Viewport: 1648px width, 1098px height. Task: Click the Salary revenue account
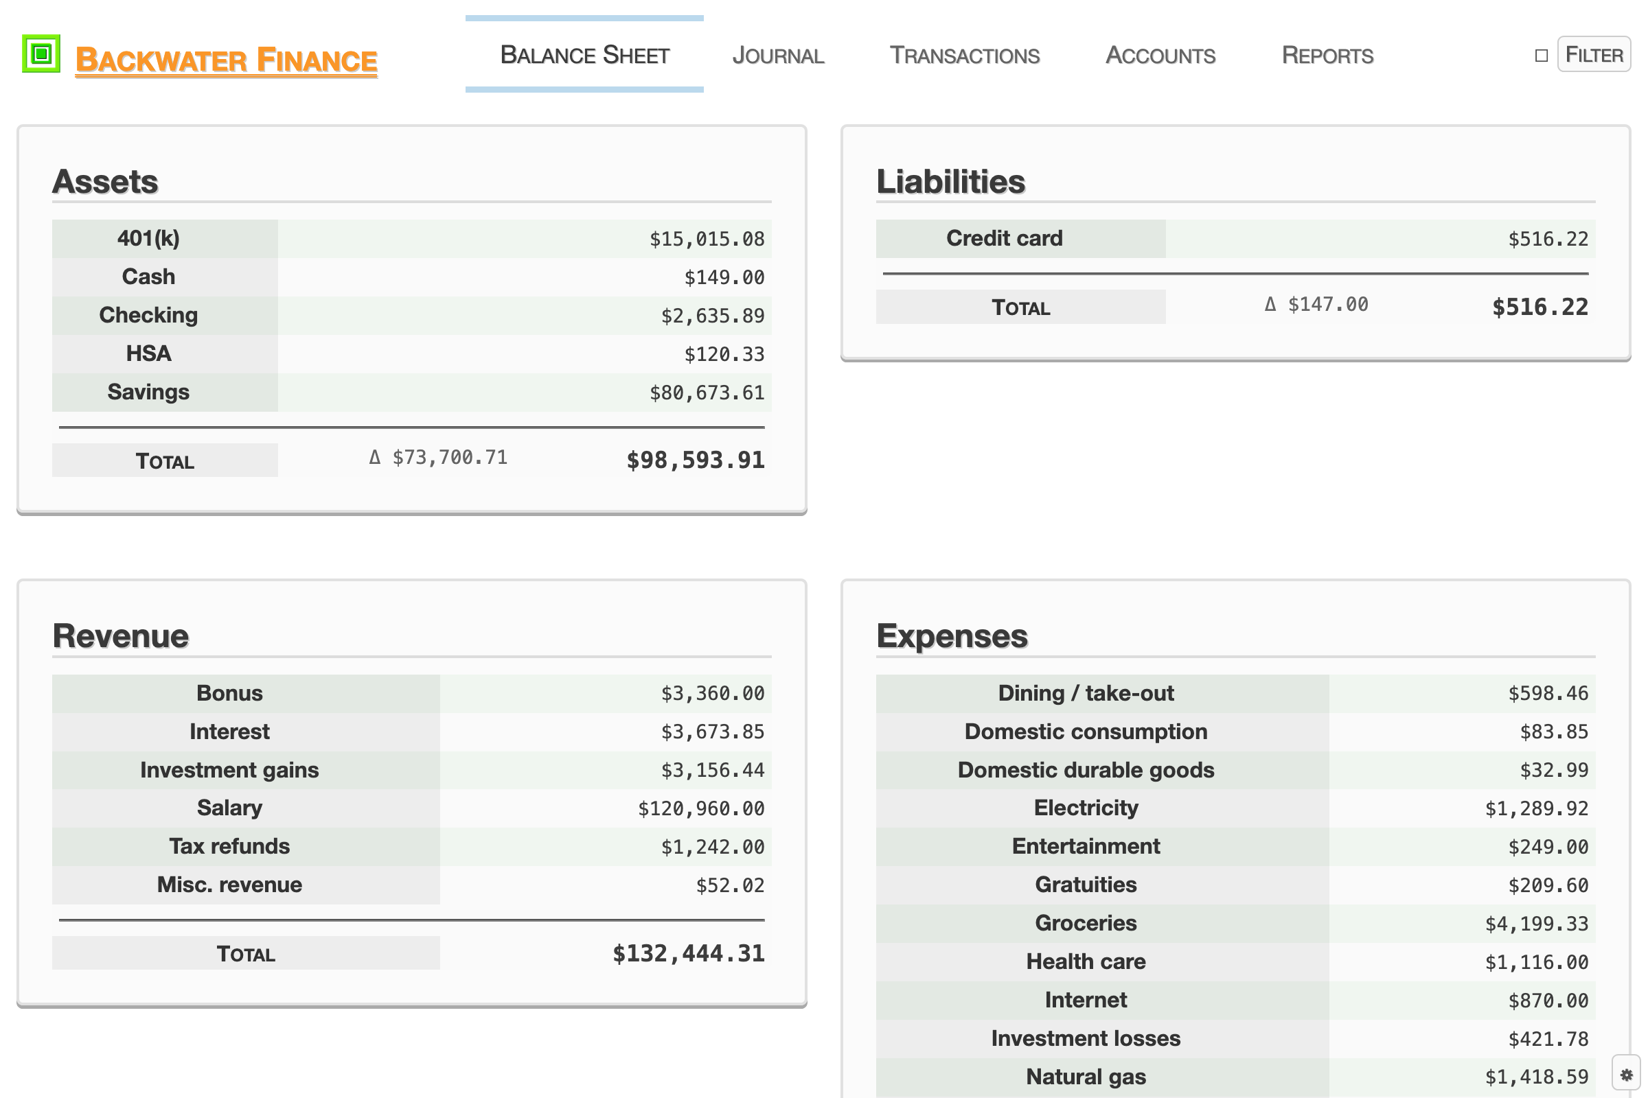point(230,808)
